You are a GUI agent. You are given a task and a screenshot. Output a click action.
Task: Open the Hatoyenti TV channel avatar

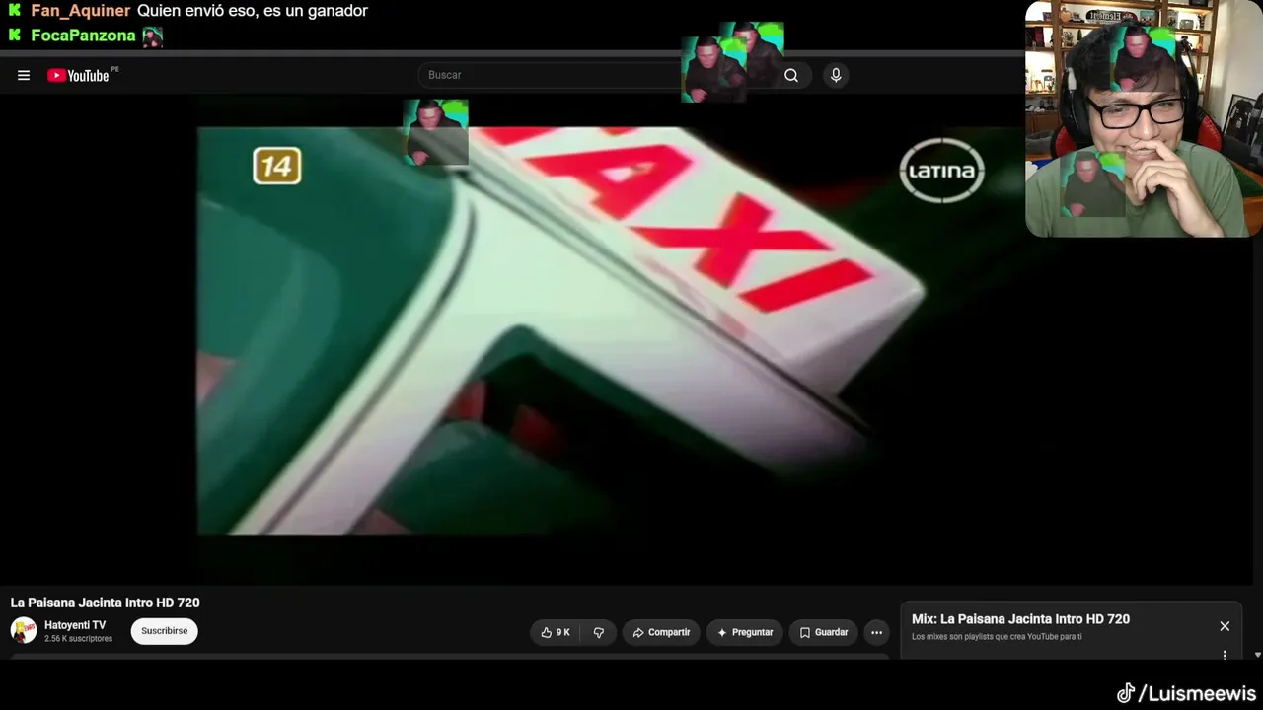coord(24,631)
